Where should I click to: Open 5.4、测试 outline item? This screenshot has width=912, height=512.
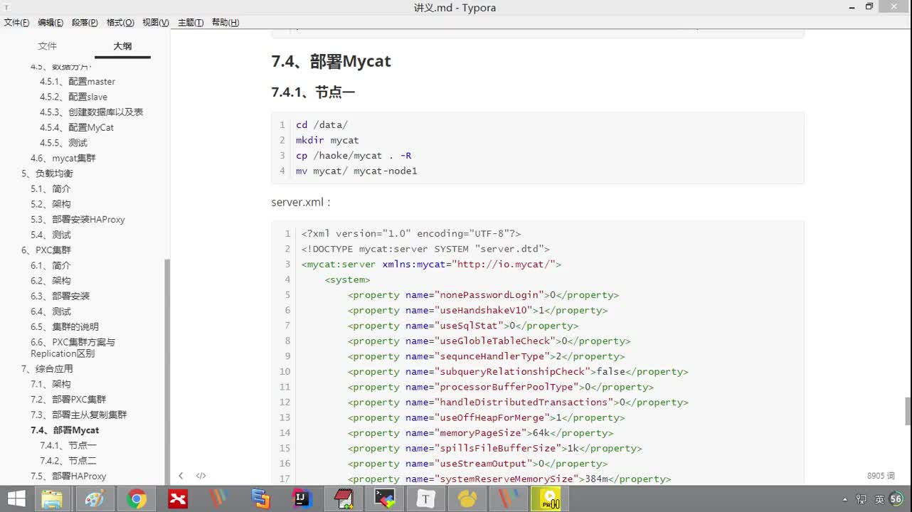(51, 235)
